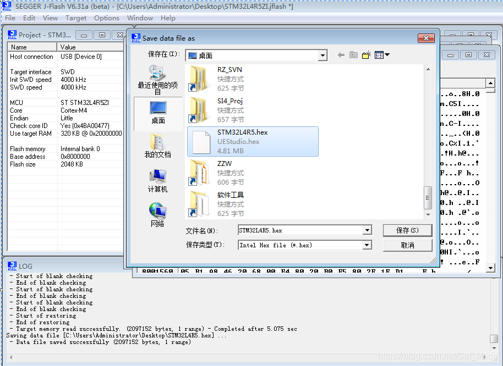Select the STM32L4R5.hex file
The image size is (503, 366).
click(x=253, y=142)
